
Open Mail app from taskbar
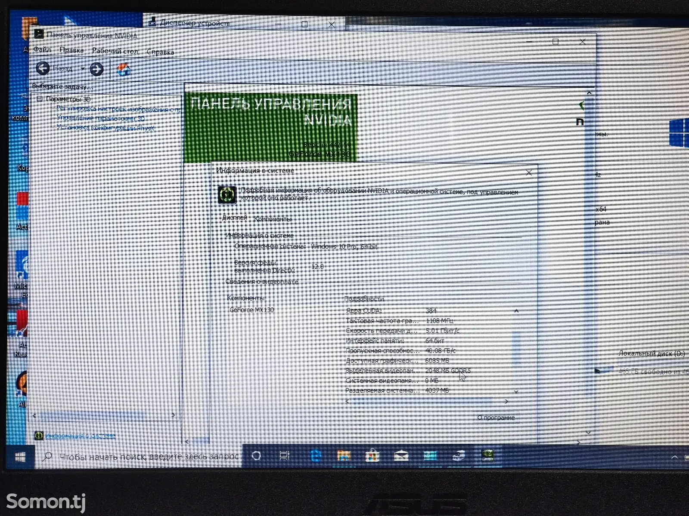pyautogui.click(x=401, y=456)
